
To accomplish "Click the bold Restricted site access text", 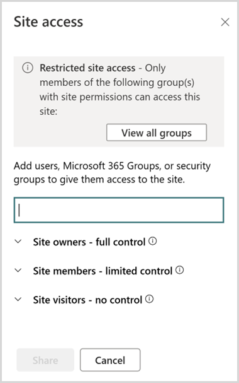I will pyautogui.click(x=87, y=68).
